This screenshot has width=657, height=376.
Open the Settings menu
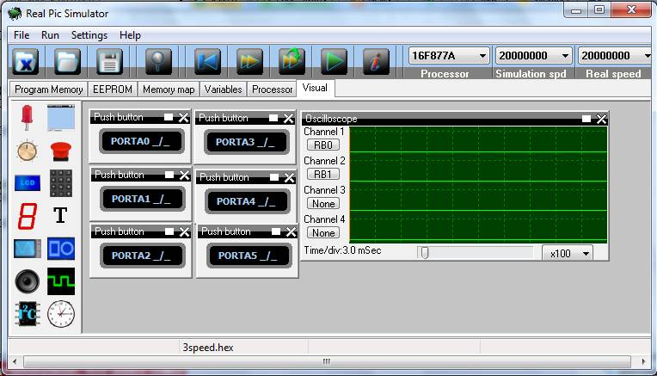(x=89, y=35)
